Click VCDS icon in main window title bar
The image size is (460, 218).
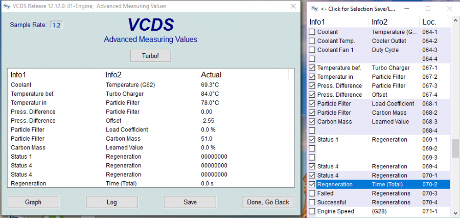point(7,6)
